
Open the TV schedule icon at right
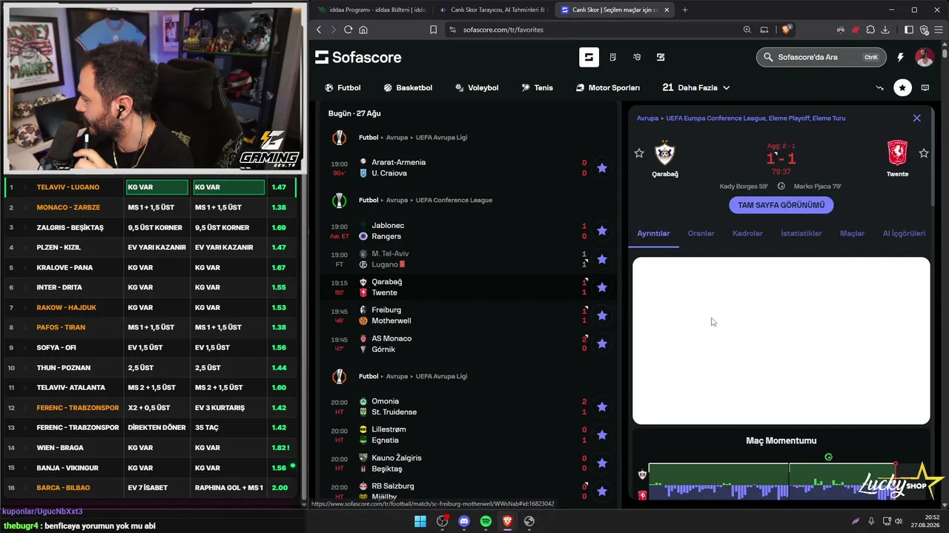coord(925,87)
